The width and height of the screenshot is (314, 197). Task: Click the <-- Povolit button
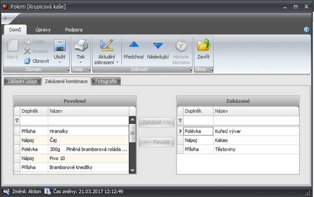(x=156, y=142)
